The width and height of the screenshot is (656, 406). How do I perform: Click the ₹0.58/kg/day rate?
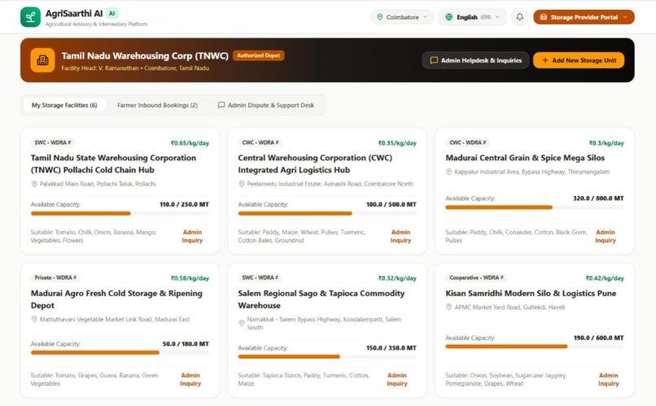(190, 278)
